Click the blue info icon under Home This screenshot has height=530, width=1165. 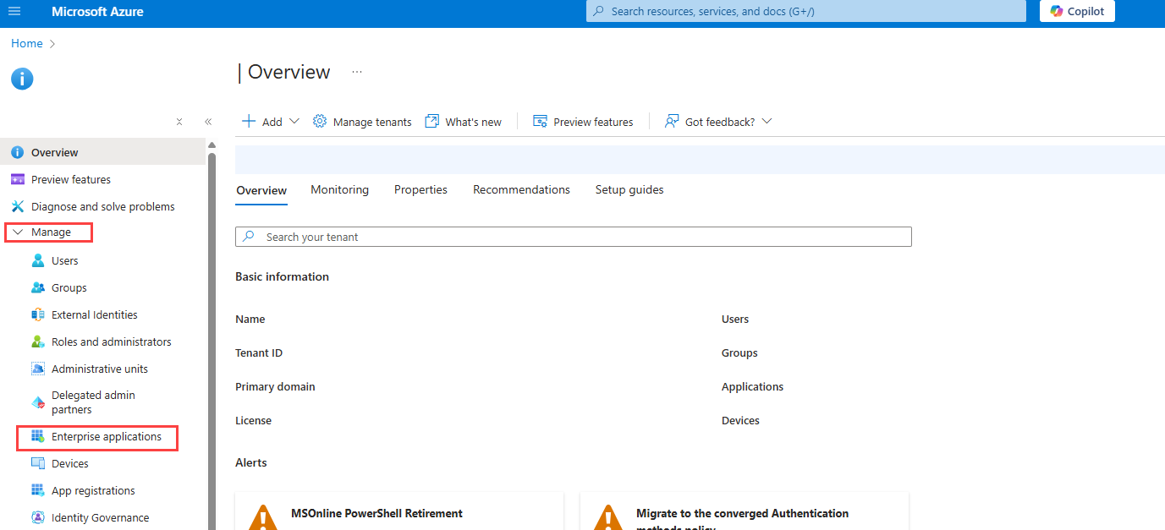point(22,79)
